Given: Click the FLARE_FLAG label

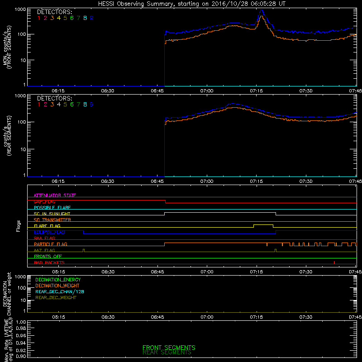Looking at the screenshot, I should 47,226.
